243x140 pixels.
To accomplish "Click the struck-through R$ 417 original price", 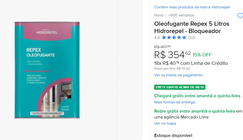I will pyautogui.click(x=162, y=47).
